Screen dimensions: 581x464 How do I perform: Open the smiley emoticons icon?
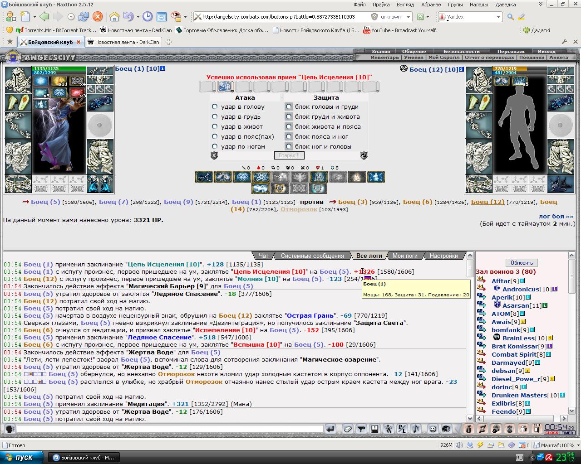pyautogui.click(x=433, y=429)
